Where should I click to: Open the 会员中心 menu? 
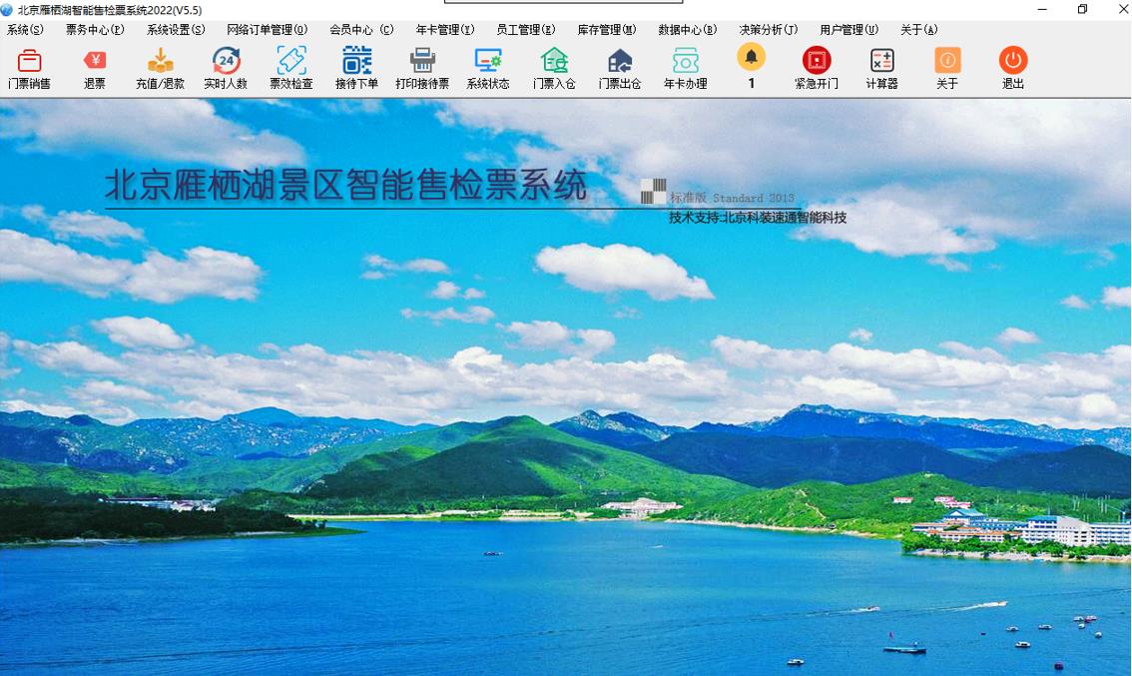pos(361,30)
